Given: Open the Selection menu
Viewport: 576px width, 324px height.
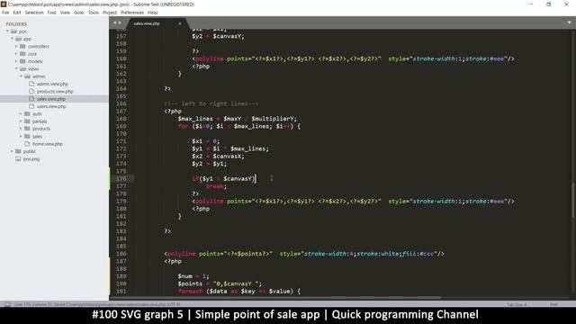Looking at the screenshot, I should (x=34, y=13).
